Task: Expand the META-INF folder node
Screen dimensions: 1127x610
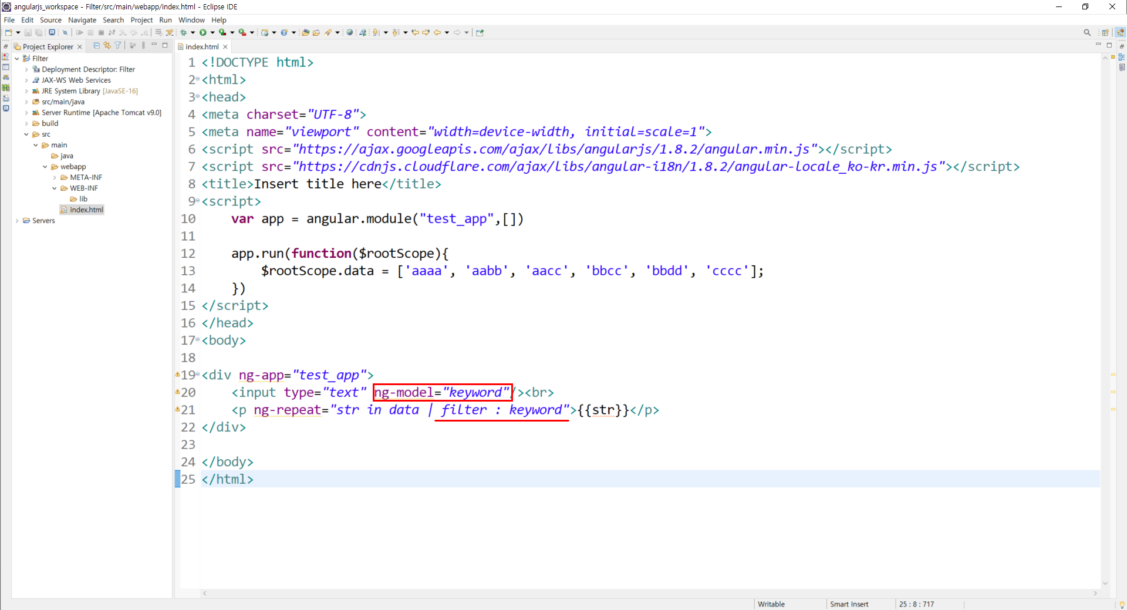Action: pyautogui.click(x=55, y=177)
